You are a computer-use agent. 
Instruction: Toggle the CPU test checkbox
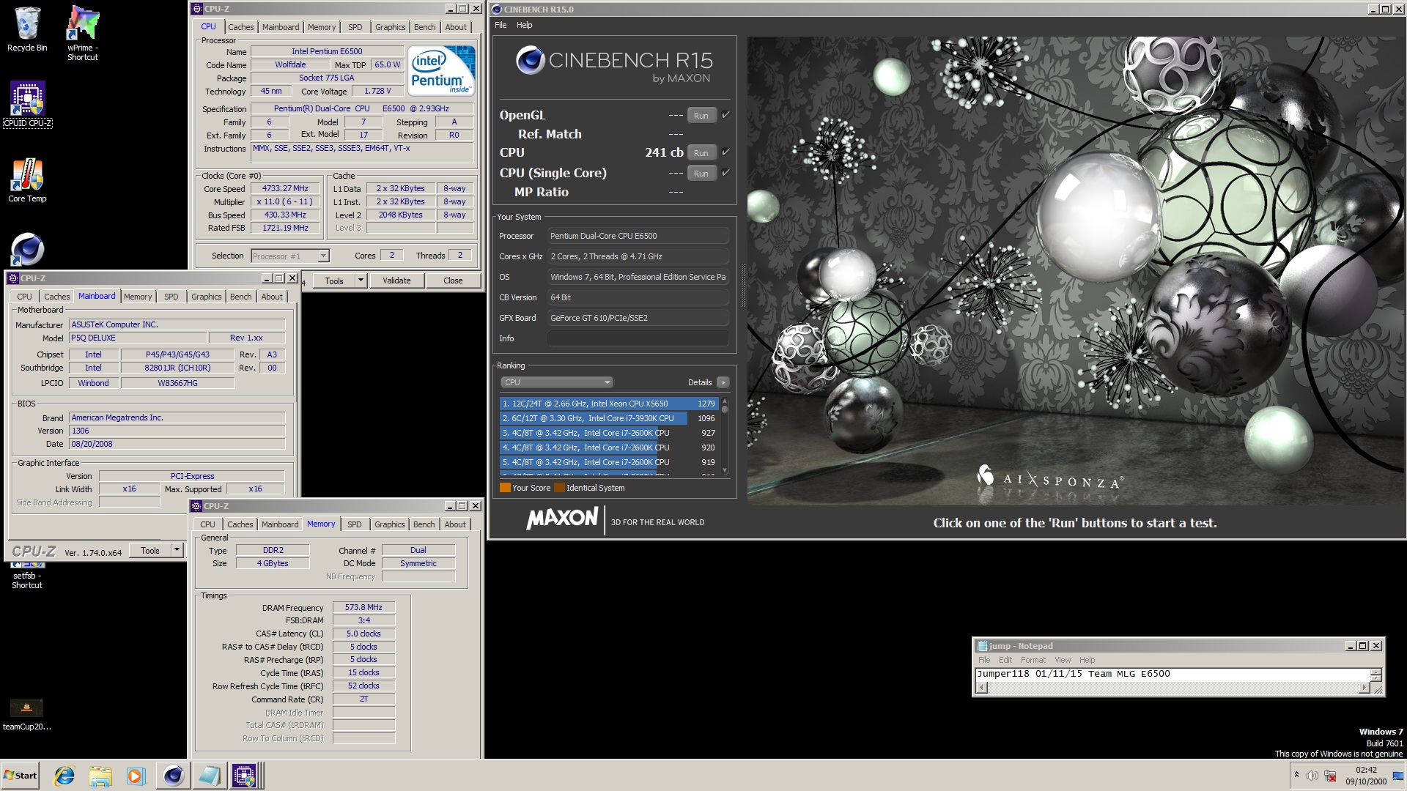point(725,152)
